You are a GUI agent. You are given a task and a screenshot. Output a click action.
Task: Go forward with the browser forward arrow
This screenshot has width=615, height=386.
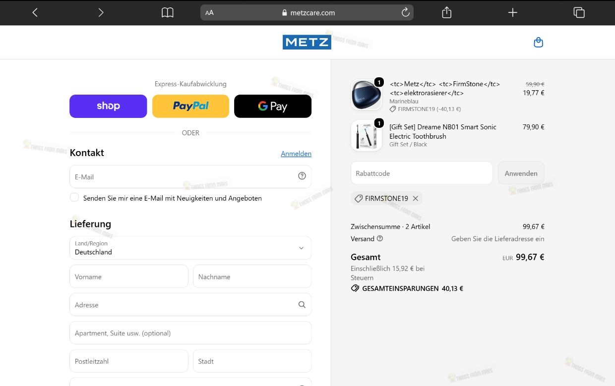coord(101,13)
